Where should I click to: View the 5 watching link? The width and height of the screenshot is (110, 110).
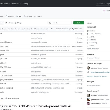click(93, 43)
